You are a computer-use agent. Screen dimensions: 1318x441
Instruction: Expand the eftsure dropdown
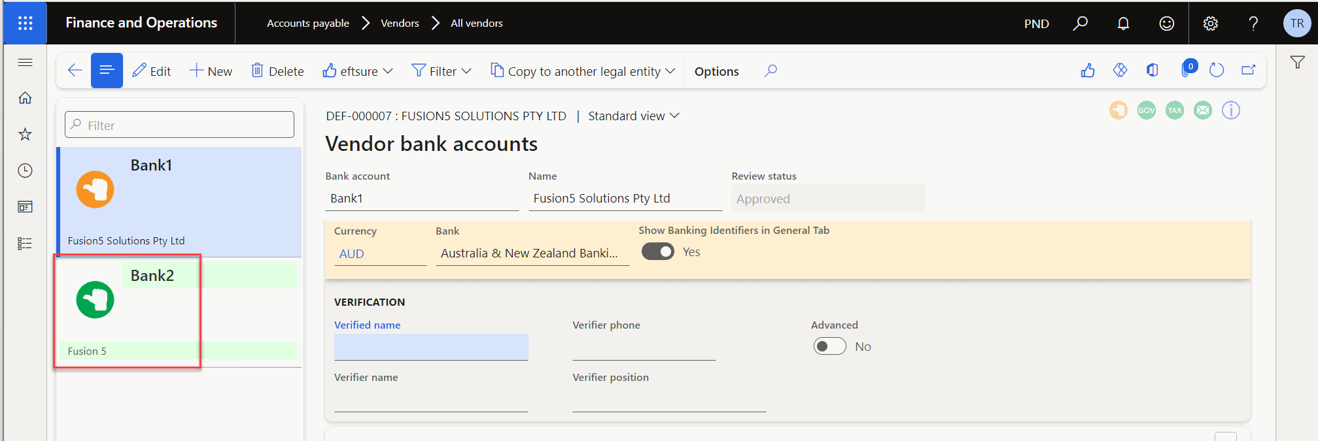click(358, 71)
